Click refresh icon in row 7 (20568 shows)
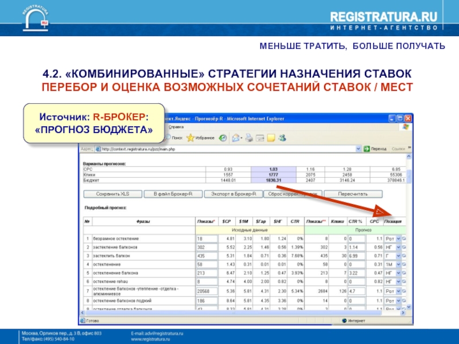This screenshot has width=459, height=344. (404, 291)
